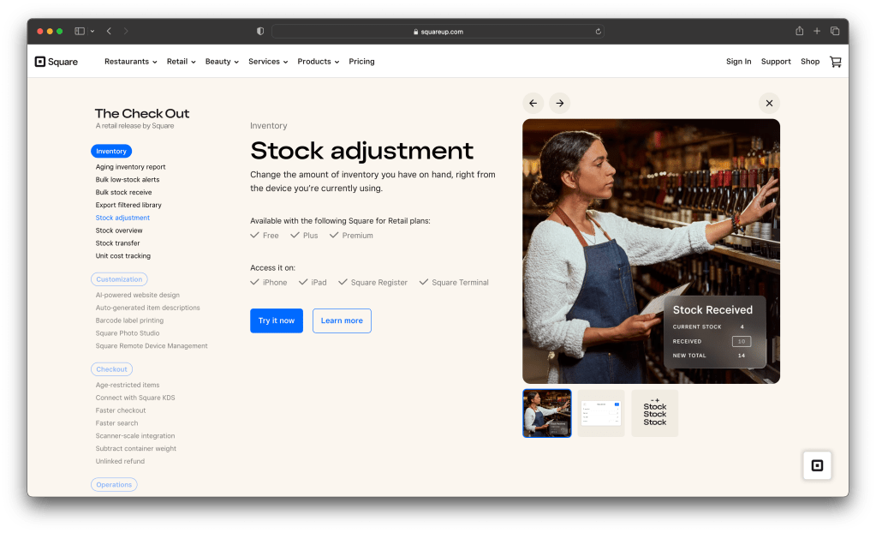Click the Try it now button
This screenshot has width=876, height=533.
276,320
